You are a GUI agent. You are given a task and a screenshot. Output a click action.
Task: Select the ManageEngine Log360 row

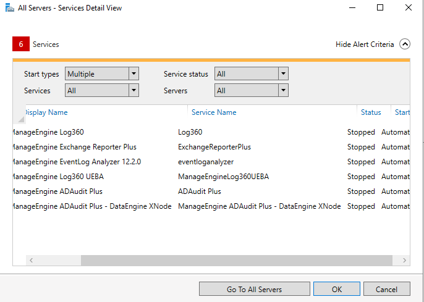[211, 132]
